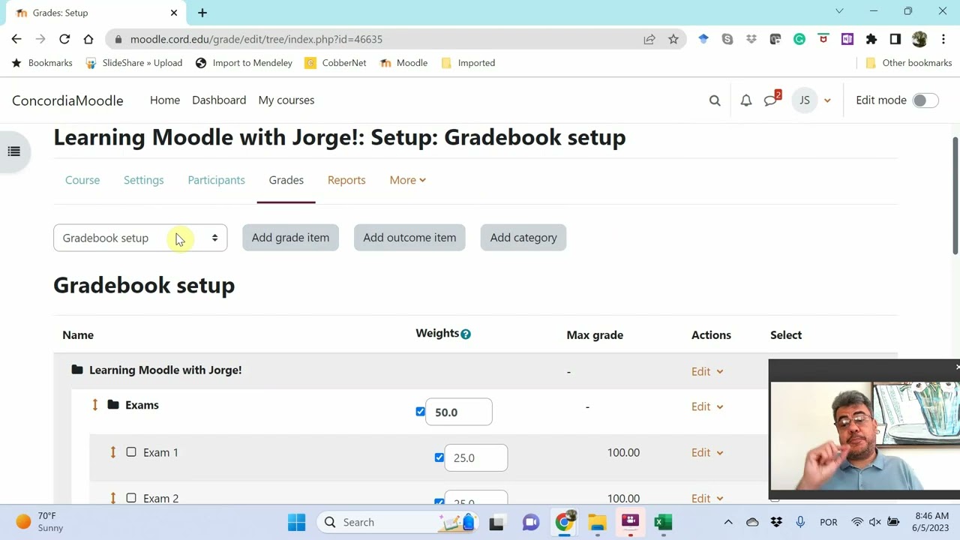Open File Explorer from the taskbar
Screen dimensions: 960x540
tap(597, 522)
